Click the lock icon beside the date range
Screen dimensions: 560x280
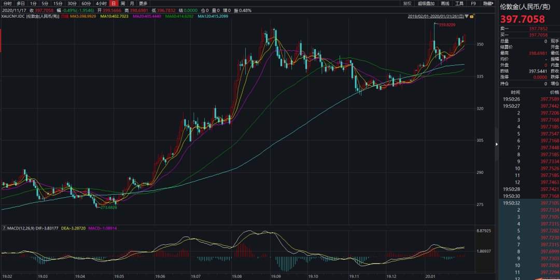[x=472, y=17]
